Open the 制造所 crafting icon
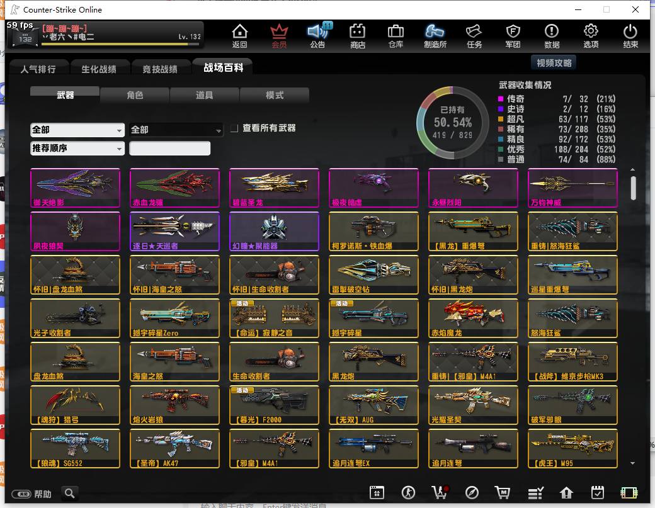Viewport: 655px width, 508px height. (435, 36)
